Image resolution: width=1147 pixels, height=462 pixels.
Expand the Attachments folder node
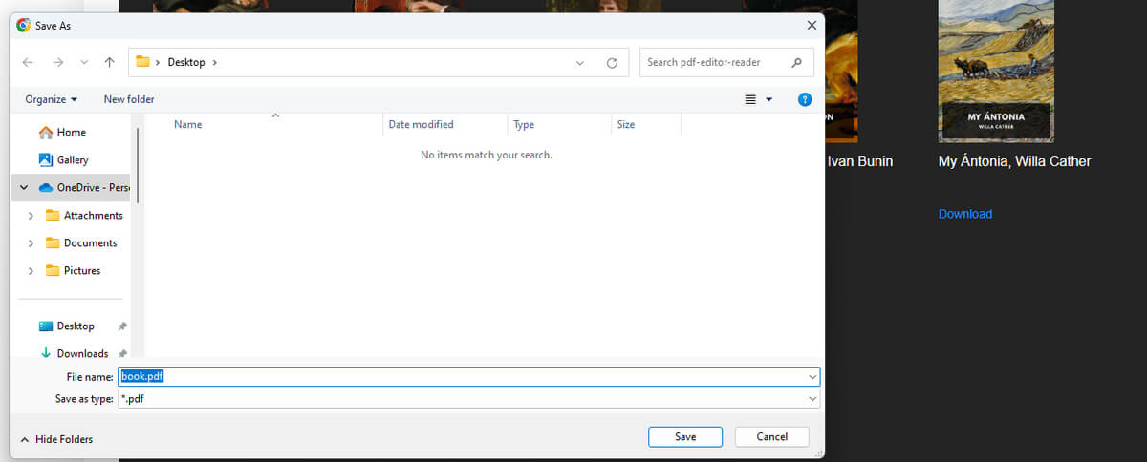pos(31,216)
